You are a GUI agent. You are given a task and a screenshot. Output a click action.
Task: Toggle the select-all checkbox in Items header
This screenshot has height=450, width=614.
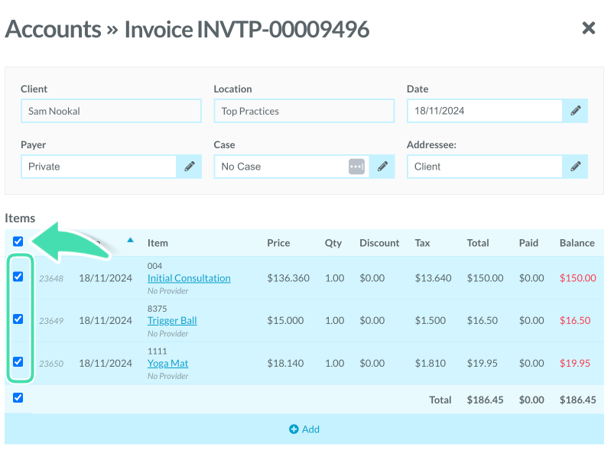pyautogui.click(x=18, y=241)
